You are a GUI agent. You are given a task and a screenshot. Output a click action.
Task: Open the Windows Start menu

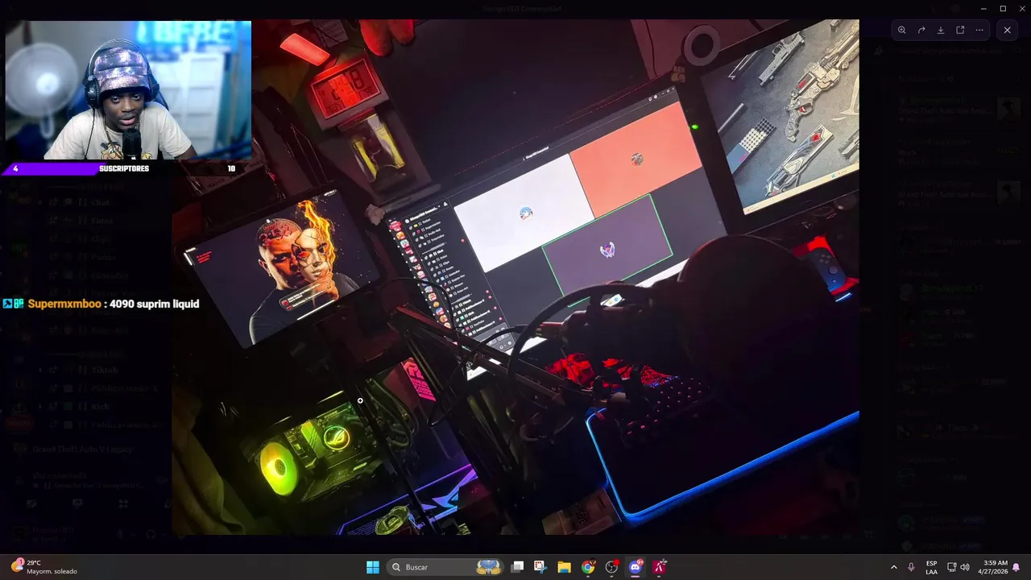click(x=373, y=567)
